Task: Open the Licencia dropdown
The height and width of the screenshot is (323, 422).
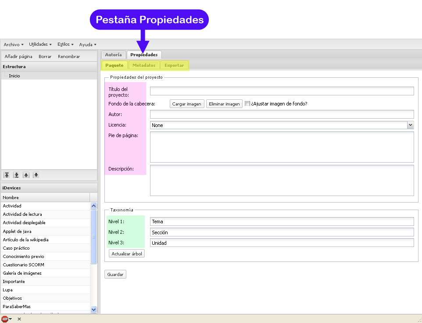Action: coord(410,125)
